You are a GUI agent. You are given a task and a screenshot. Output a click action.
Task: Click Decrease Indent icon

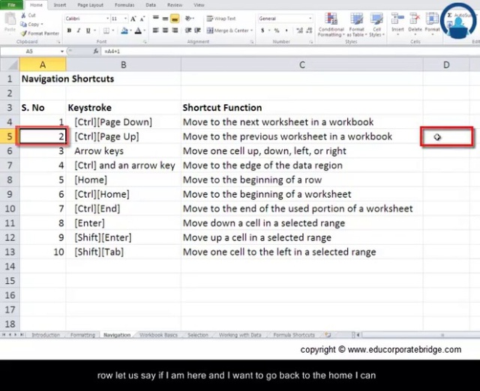click(188, 30)
